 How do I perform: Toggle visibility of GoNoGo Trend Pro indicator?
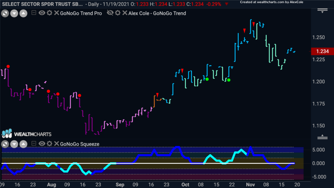tap(42, 13)
